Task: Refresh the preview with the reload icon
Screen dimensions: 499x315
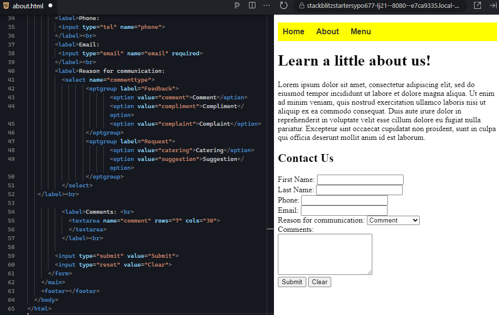Action: pyautogui.click(x=283, y=6)
